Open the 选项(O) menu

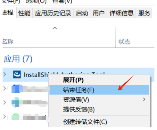(36, 2)
